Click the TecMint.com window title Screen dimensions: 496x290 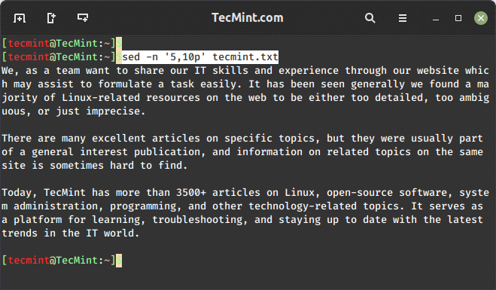coord(248,18)
